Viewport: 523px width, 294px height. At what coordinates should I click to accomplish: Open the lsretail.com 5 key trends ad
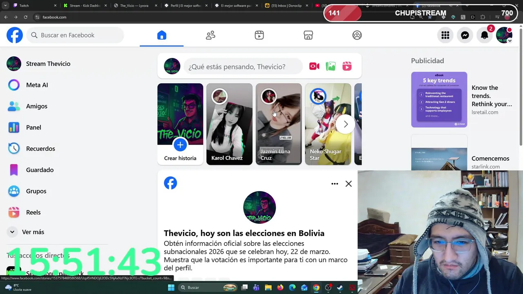click(x=462, y=100)
